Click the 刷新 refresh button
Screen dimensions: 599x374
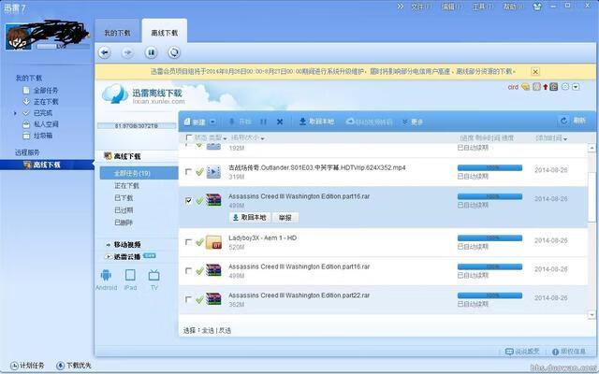pos(573,121)
